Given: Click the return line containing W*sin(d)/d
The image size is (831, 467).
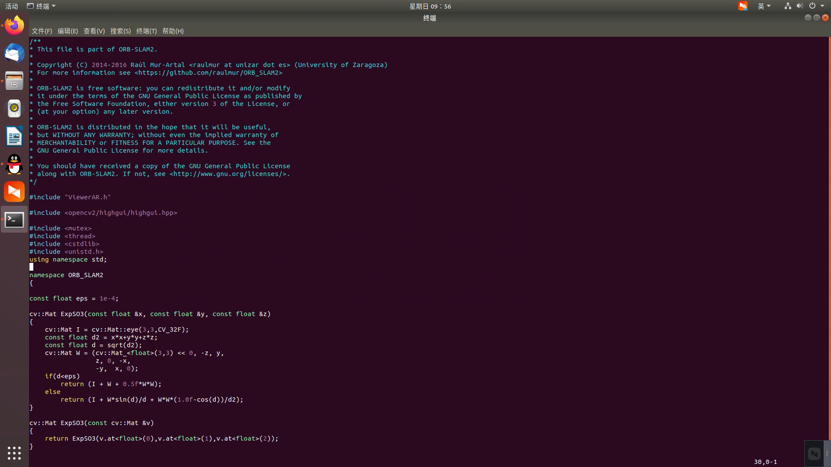Looking at the screenshot, I should pyautogui.click(x=152, y=400).
